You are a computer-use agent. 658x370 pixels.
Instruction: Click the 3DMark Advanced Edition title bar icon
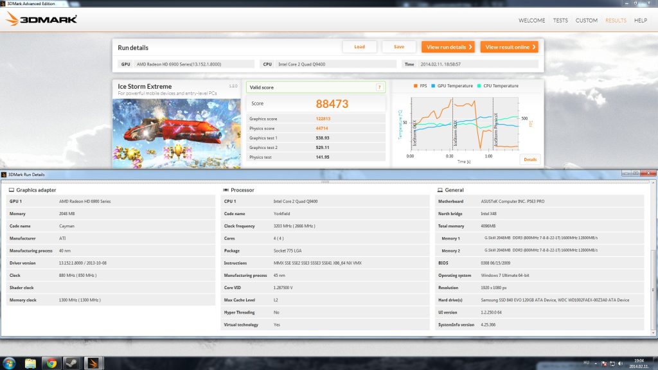tap(3, 3)
